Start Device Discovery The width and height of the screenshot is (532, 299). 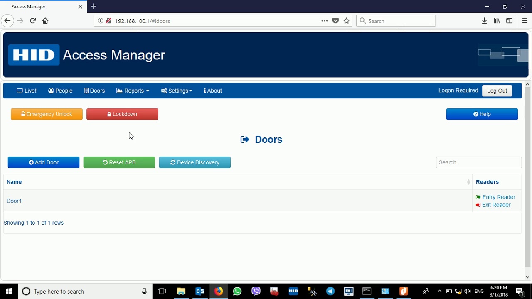[x=195, y=162]
